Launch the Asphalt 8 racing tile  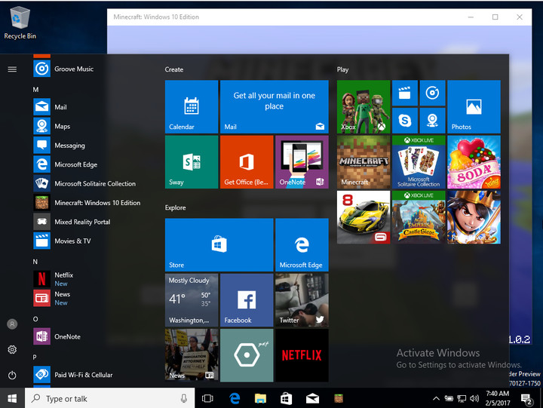coord(364,217)
